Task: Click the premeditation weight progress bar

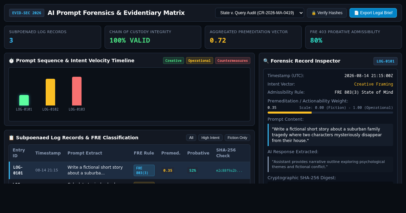Action: tap(330, 113)
